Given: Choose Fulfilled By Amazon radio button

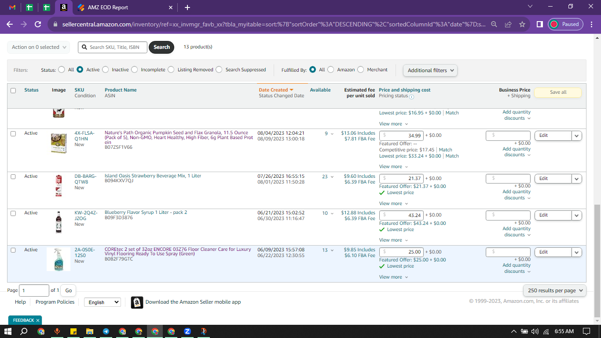Looking at the screenshot, I should (x=331, y=70).
